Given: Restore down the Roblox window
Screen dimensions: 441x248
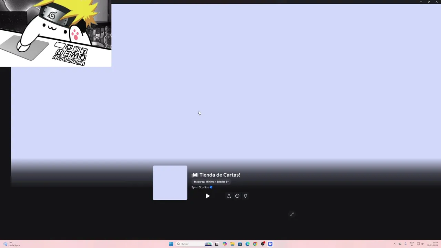Looking at the screenshot, I should point(429,2).
